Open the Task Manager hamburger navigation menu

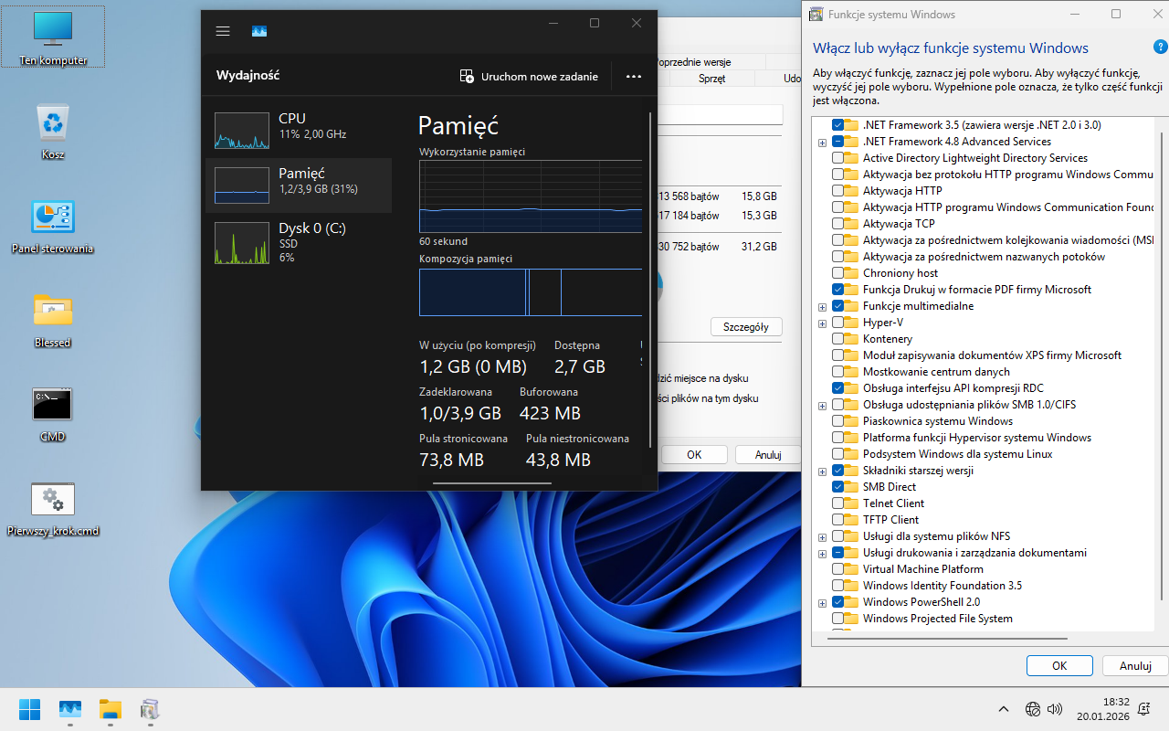223,31
